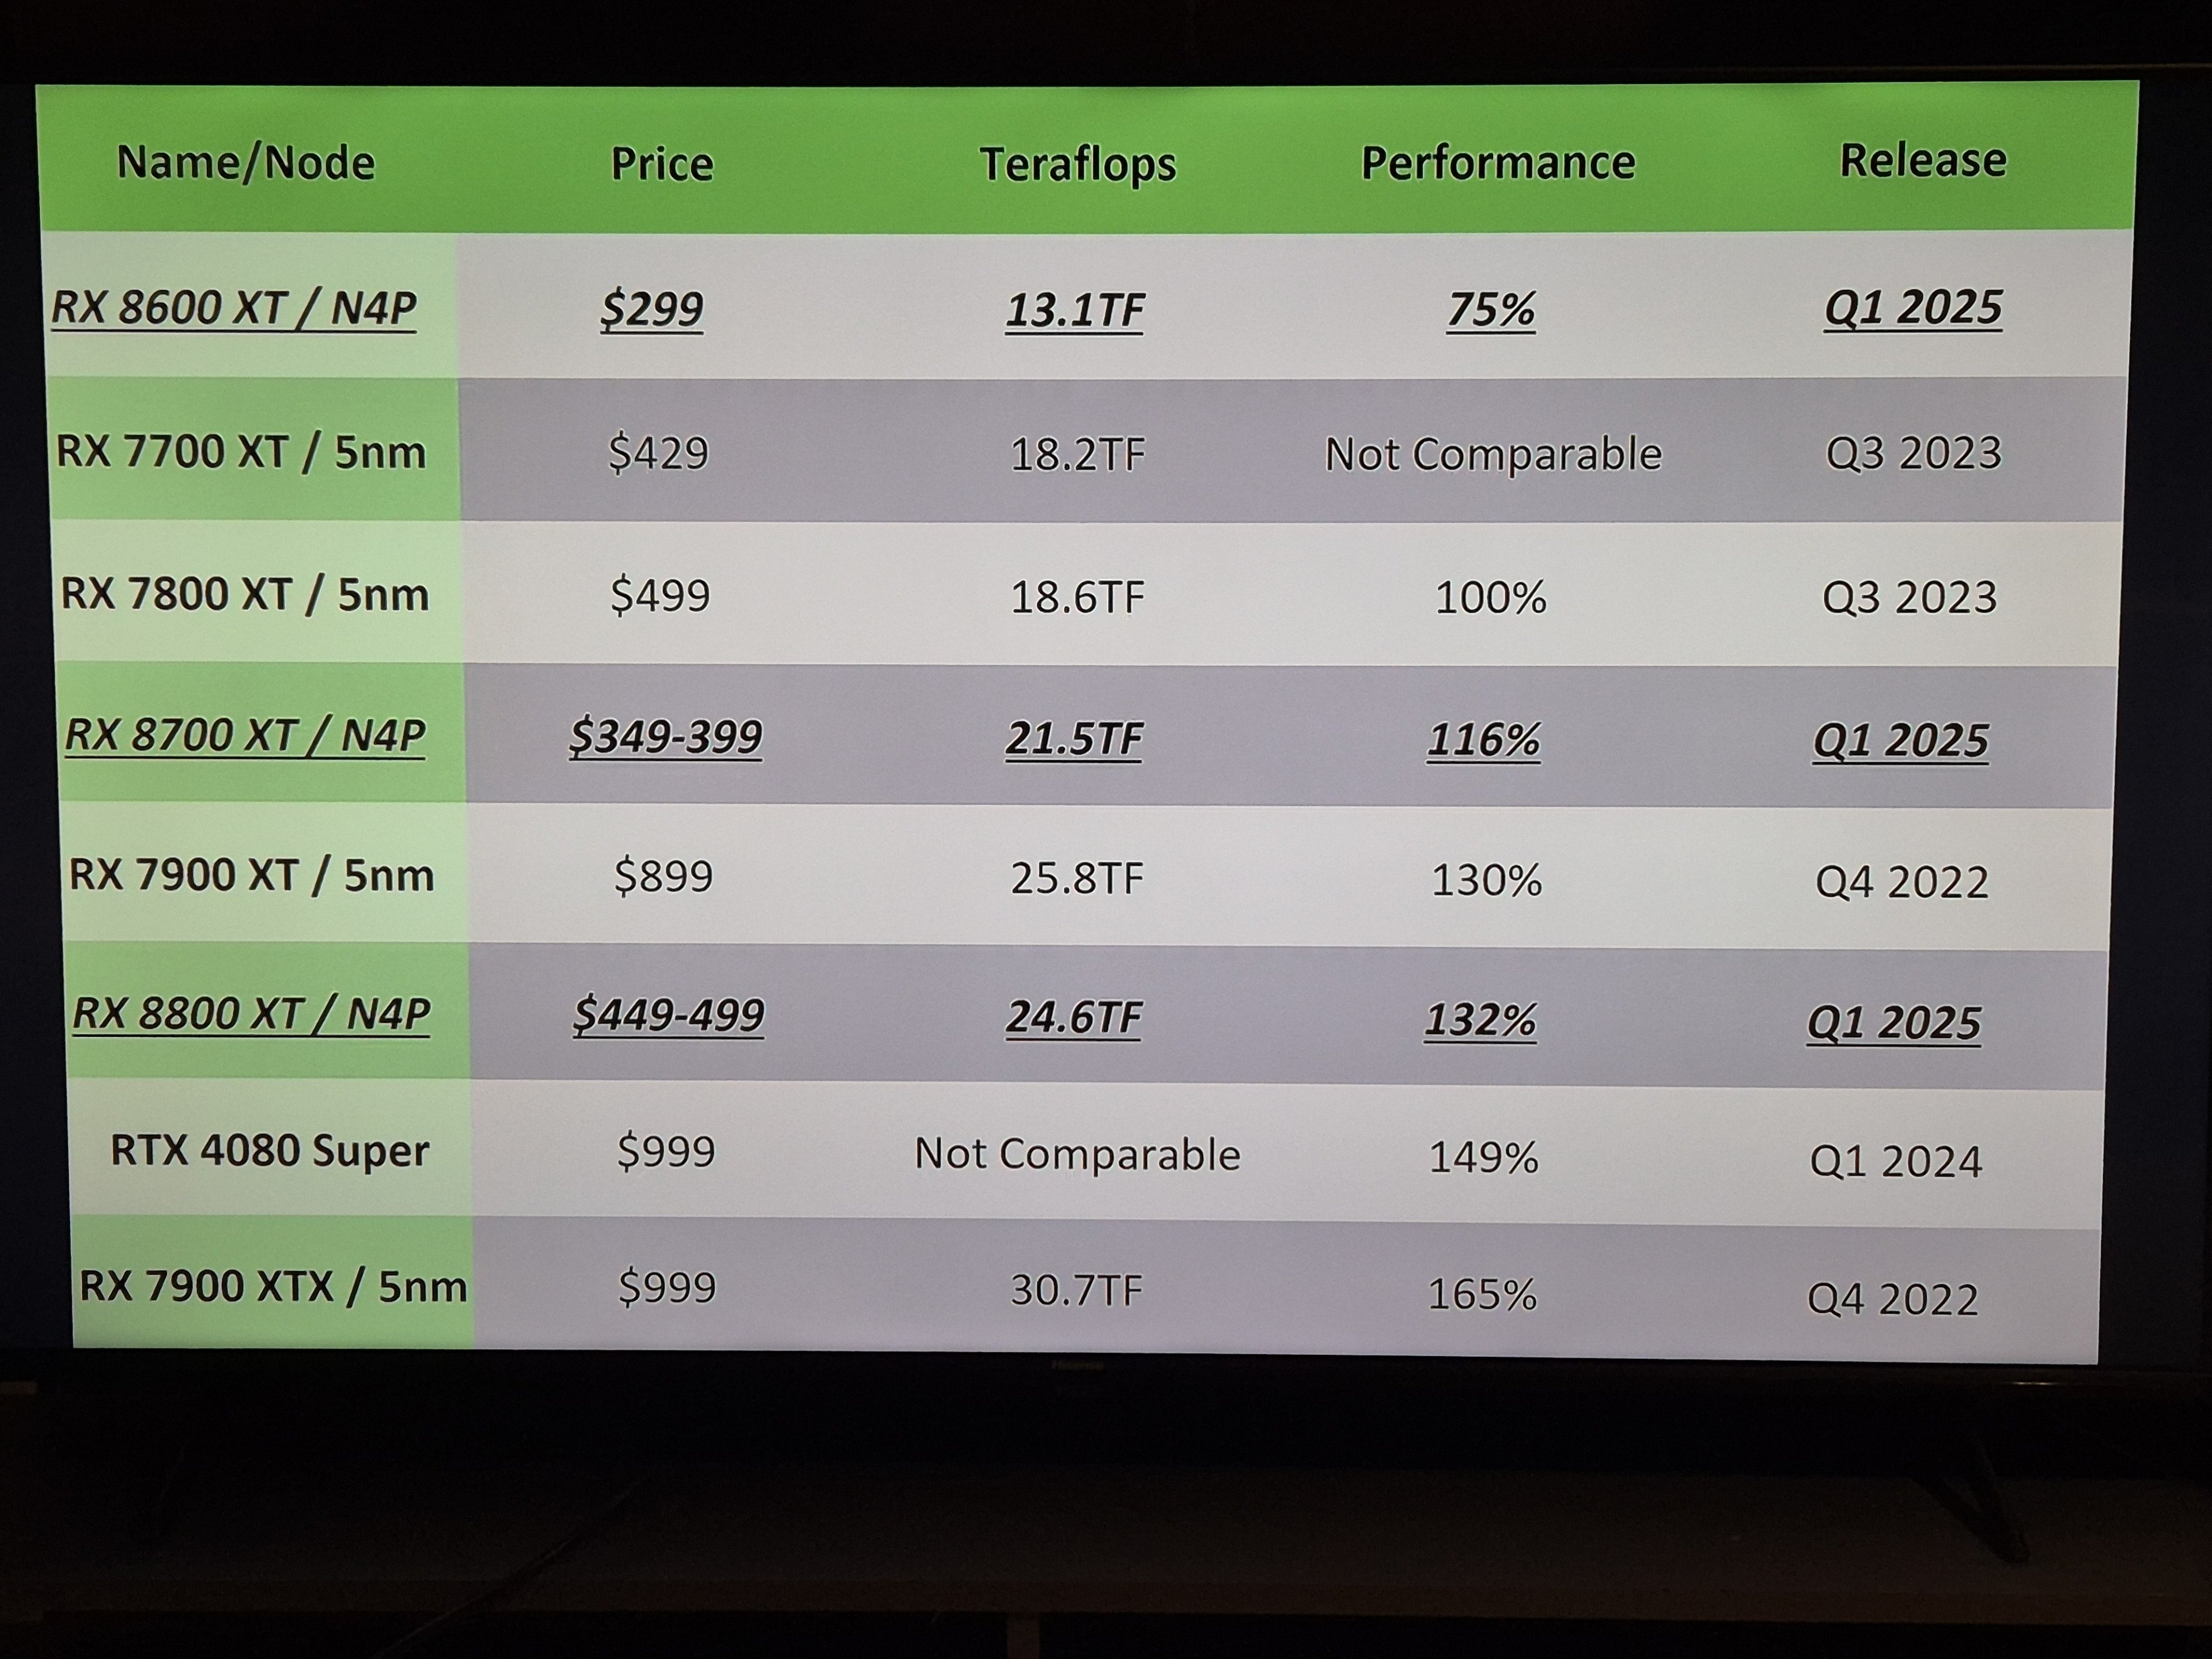Select the Performance column header
This screenshot has width=2212, height=1659.
(1498, 163)
